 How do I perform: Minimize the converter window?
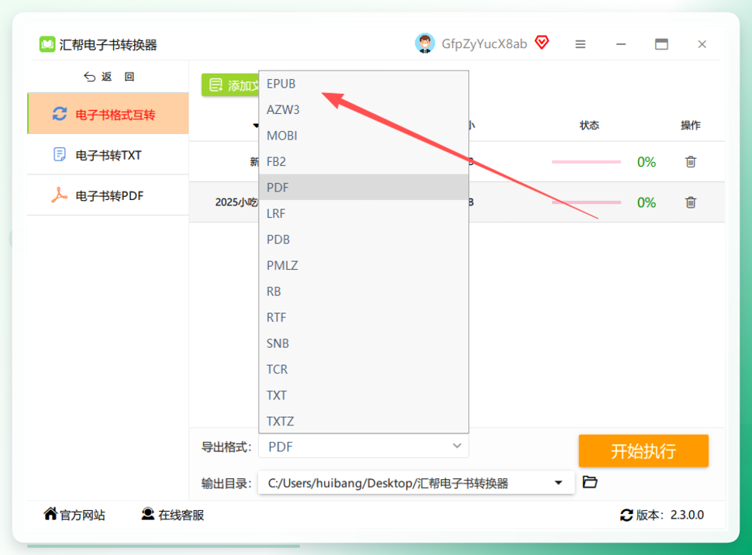pyautogui.click(x=621, y=44)
